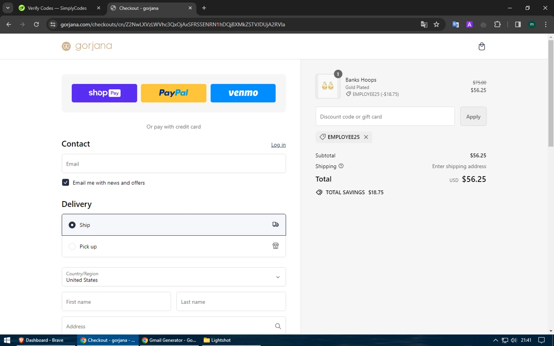The width and height of the screenshot is (554, 346).
Task: Go forward in browser history
Action: 23,24
